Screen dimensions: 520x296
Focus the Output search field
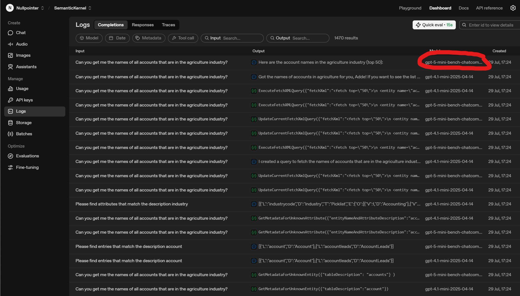[x=298, y=38]
